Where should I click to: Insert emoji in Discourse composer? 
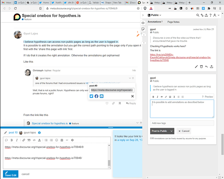point(57,140)
